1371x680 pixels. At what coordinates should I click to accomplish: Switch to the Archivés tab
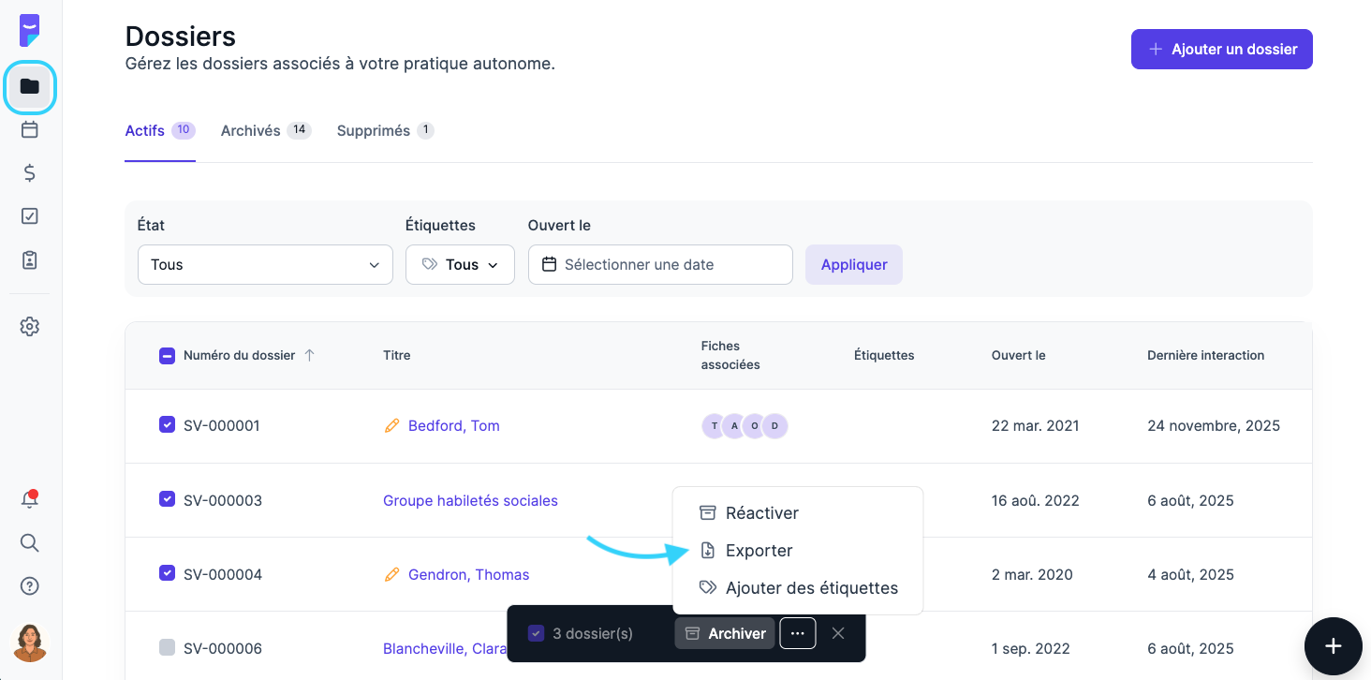click(251, 131)
